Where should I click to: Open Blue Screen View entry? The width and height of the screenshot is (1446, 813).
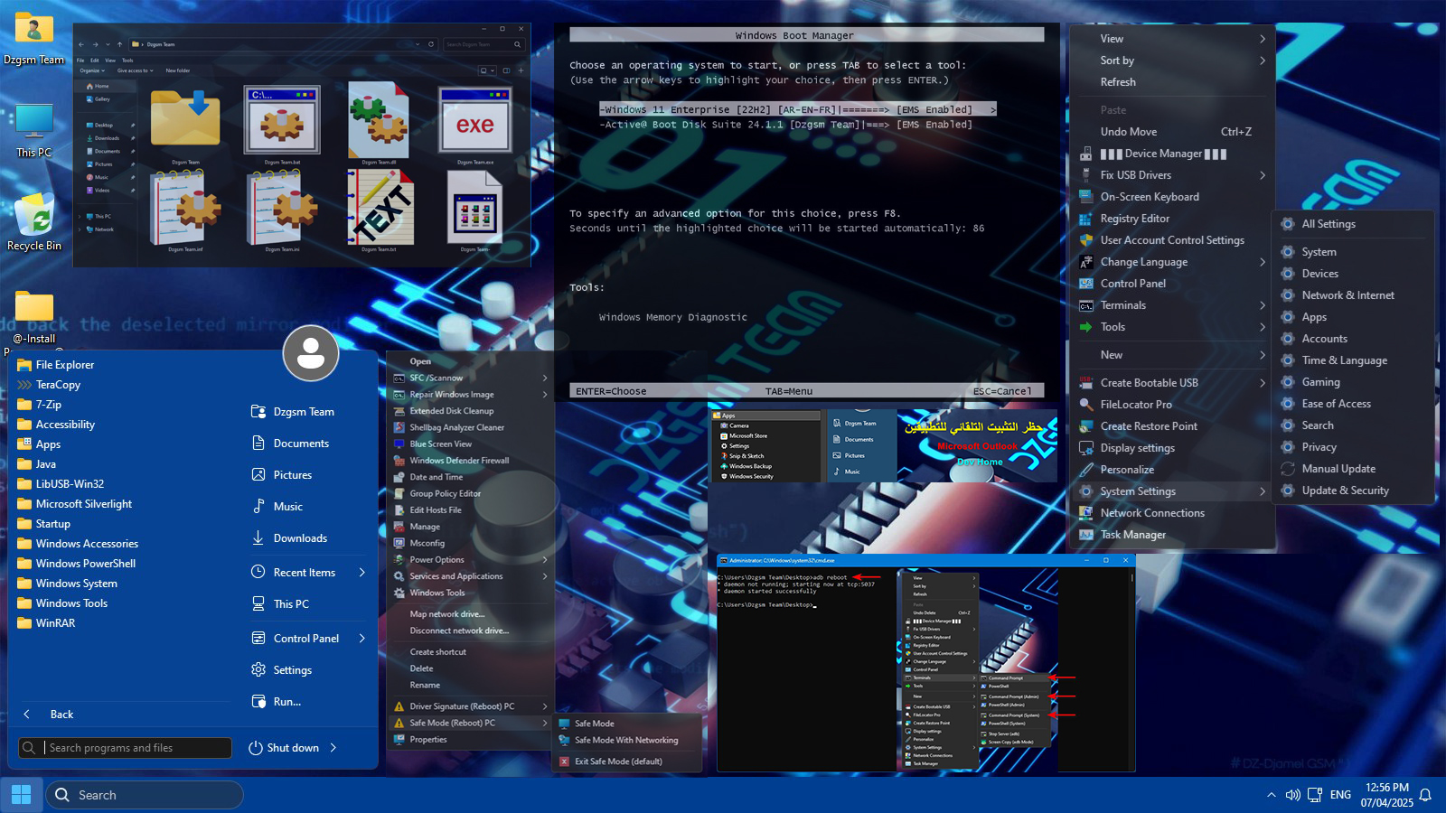click(x=470, y=444)
